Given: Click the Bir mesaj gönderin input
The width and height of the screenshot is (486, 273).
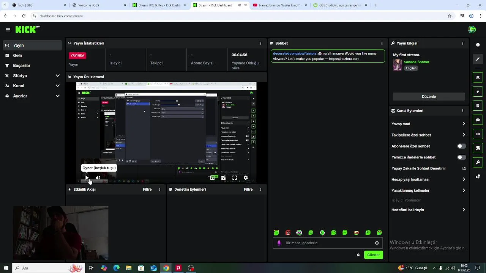Looking at the screenshot, I should click(328, 243).
